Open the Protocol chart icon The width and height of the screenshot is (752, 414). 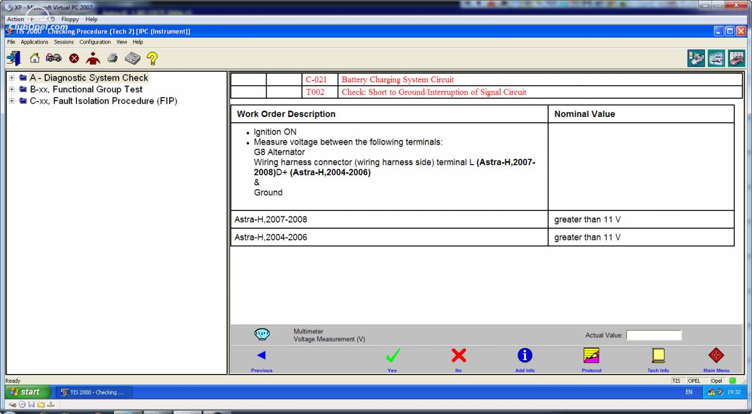pyautogui.click(x=592, y=355)
